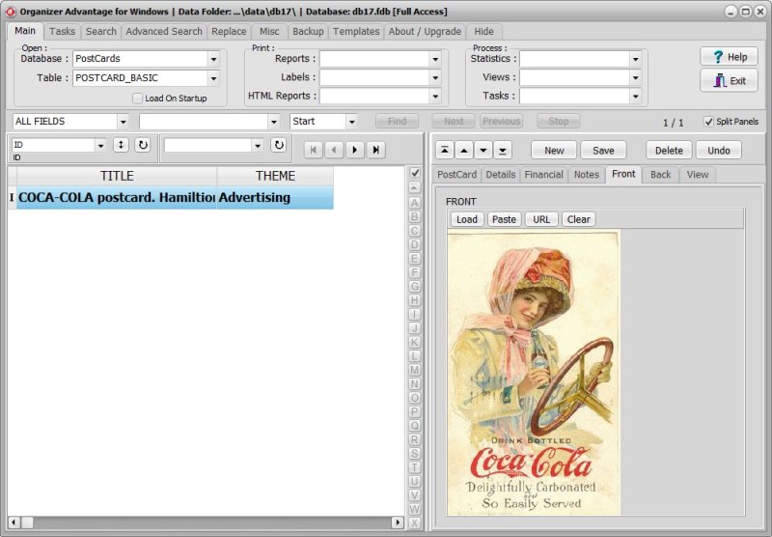Screen dimensions: 772x537
Task: Expand the Statistics dropdown
Action: (636, 59)
